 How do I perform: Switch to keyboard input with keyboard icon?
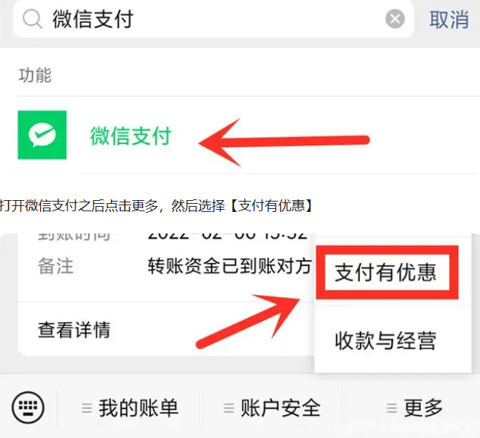(x=28, y=408)
